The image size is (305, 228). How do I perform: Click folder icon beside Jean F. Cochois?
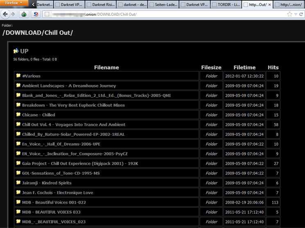tap(18, 192)
